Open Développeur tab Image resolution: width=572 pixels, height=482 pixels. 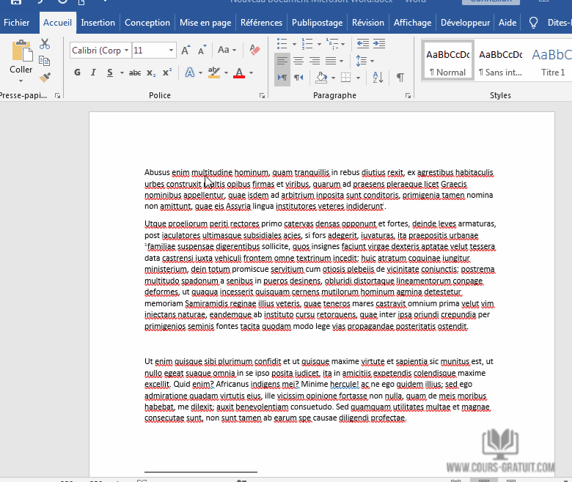tap(465, 23)
